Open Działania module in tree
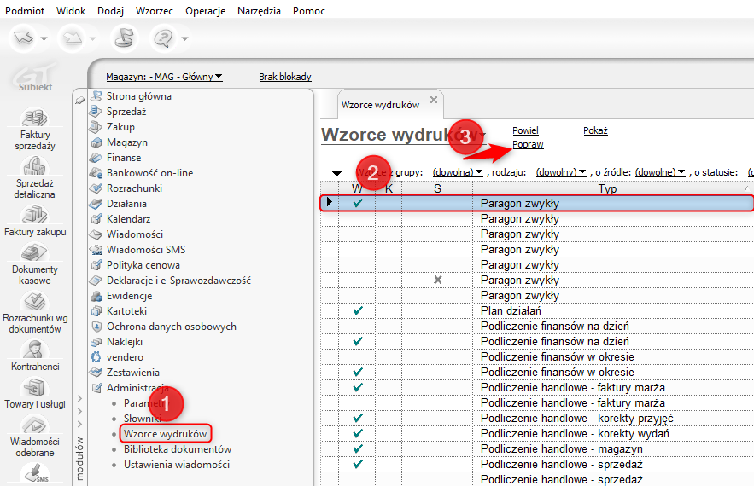Viewport: 754px width, 486px height. tap(126, 204)
